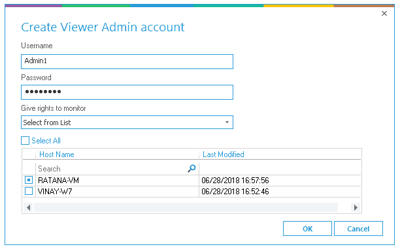400x249 pixels.
Task: Click the Cancel button
Action: point(358,229)
